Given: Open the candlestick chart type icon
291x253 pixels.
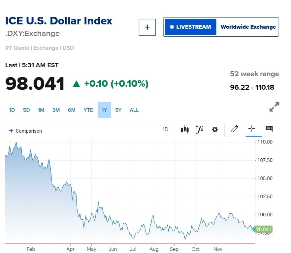Looking at the screenshot, I should (x=185, y=130).
